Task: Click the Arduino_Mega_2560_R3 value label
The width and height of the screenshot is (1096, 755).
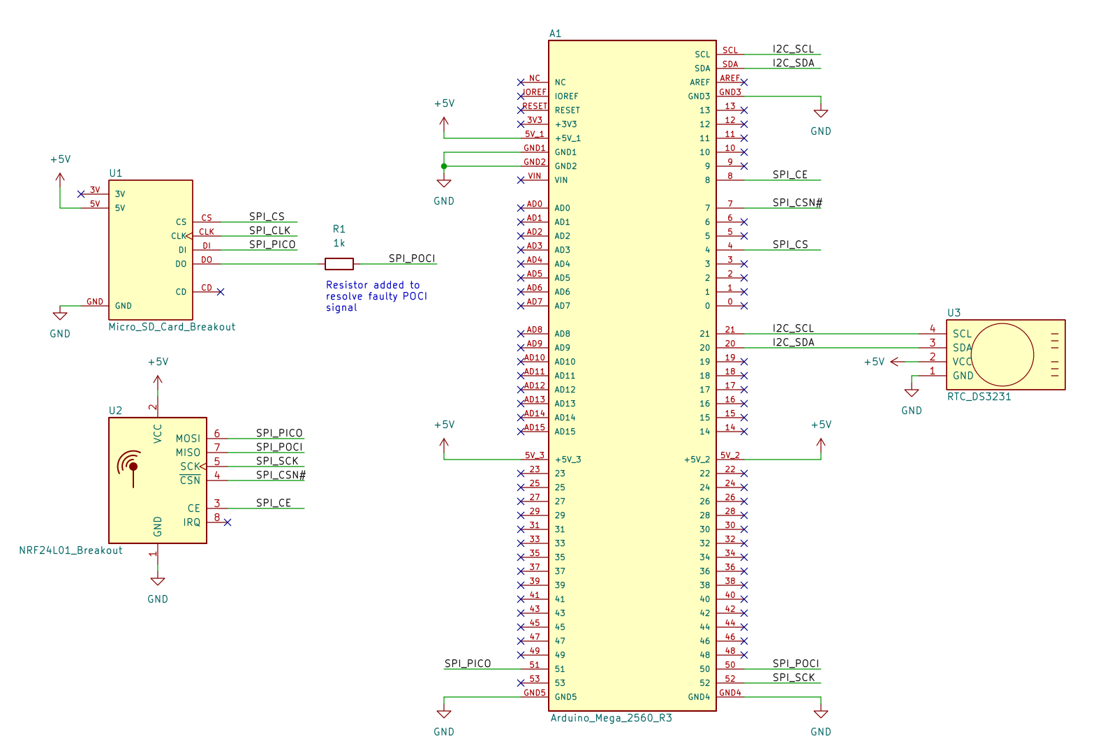Action: click(611, 718)
